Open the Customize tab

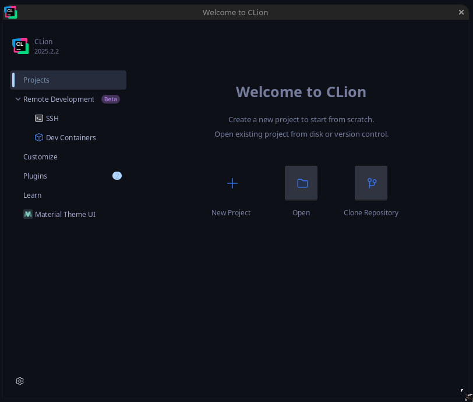pos(40,156)
